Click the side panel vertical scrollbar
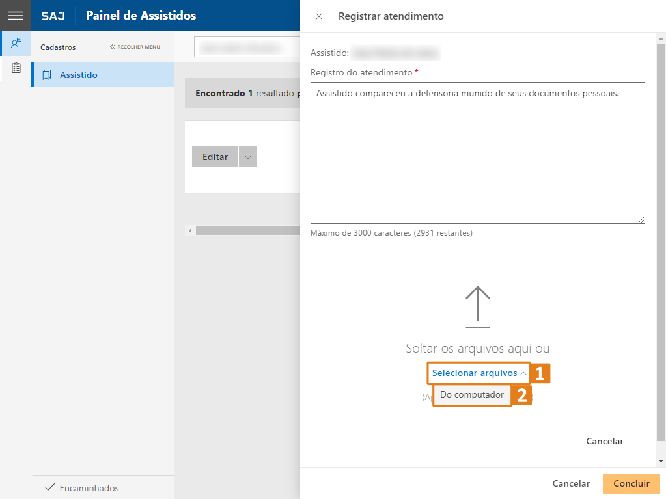Image resolution: width=666 pixels, height=499 pixels. coord(661,242)
